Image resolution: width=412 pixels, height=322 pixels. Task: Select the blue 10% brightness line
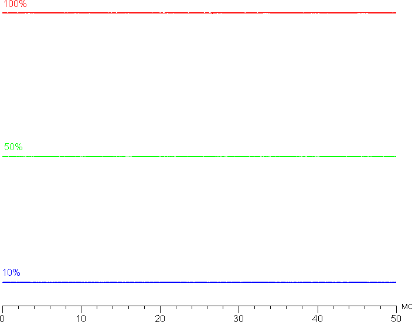point(199,282)
